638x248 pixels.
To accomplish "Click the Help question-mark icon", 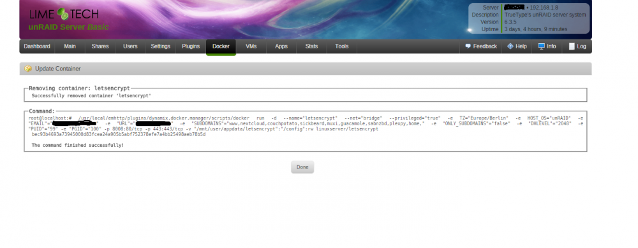I will (510, 46).
